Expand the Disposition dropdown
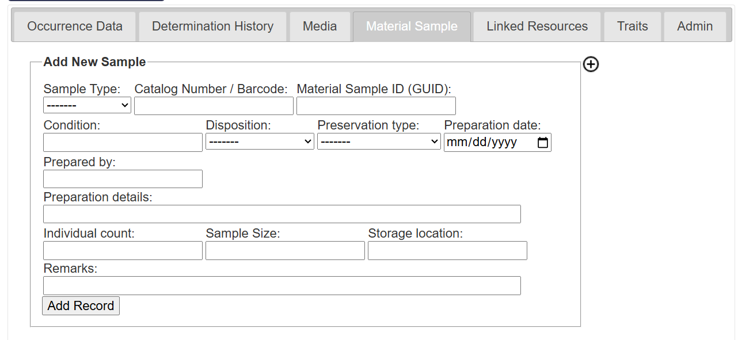 pyautogui.click(x=259, y=141)
